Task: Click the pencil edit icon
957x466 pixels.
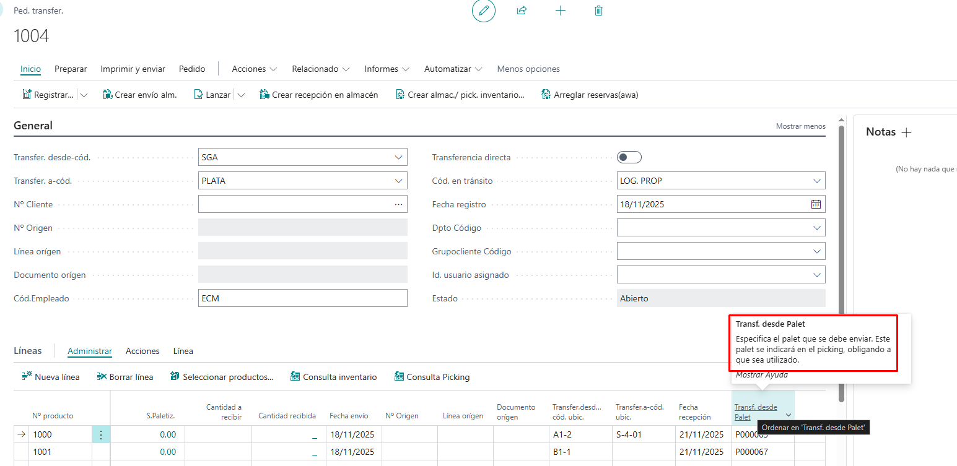Action: [484, 11]
